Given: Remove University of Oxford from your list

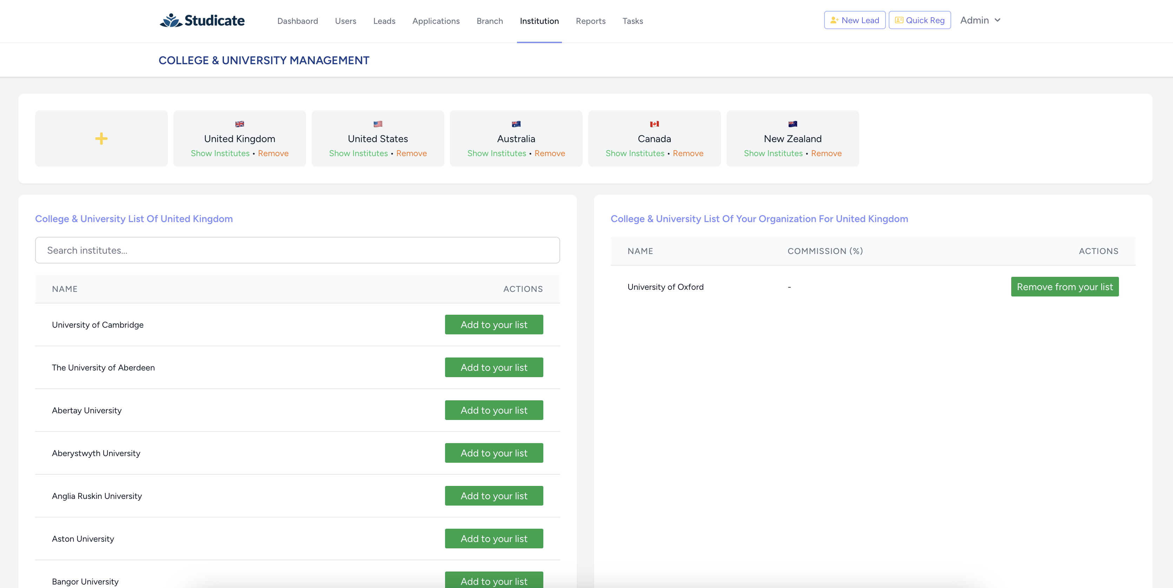Looking at the screenshot, I should [1064, 287].
